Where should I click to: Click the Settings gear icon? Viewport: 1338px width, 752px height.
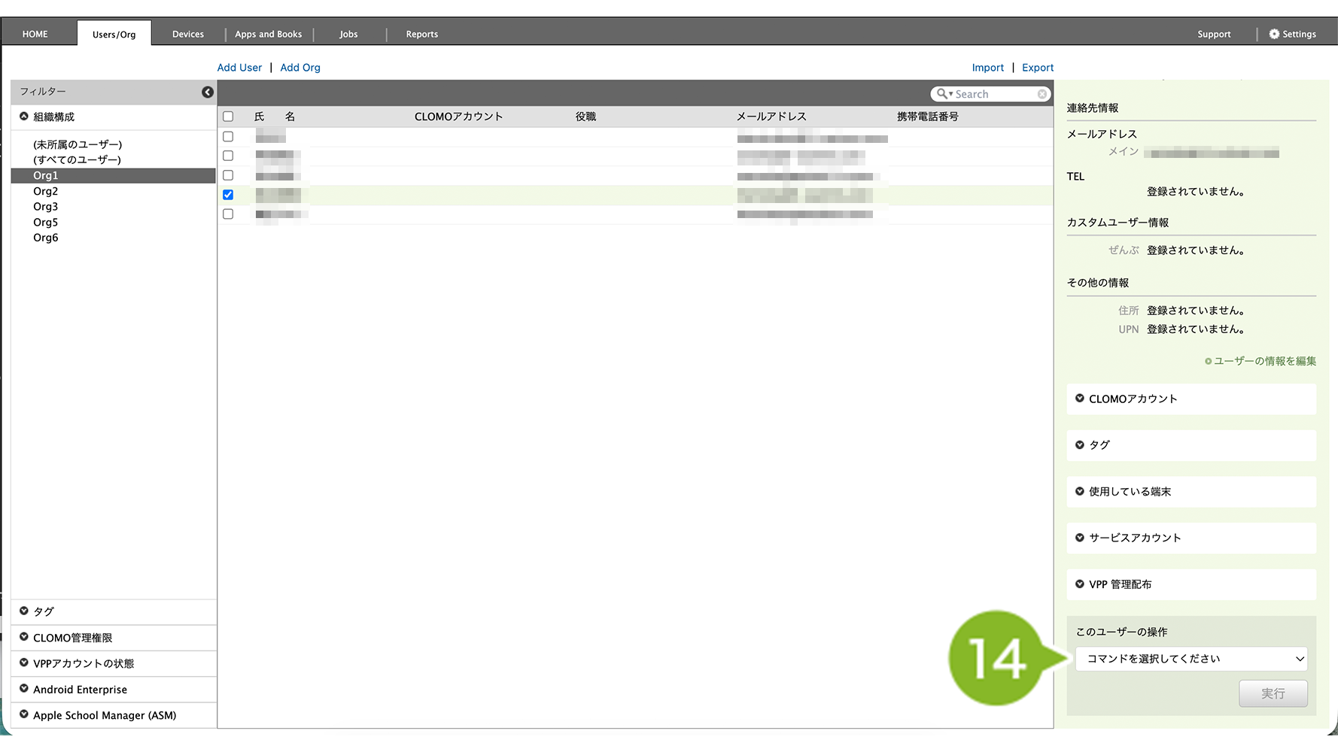[x=1274, y=34]
